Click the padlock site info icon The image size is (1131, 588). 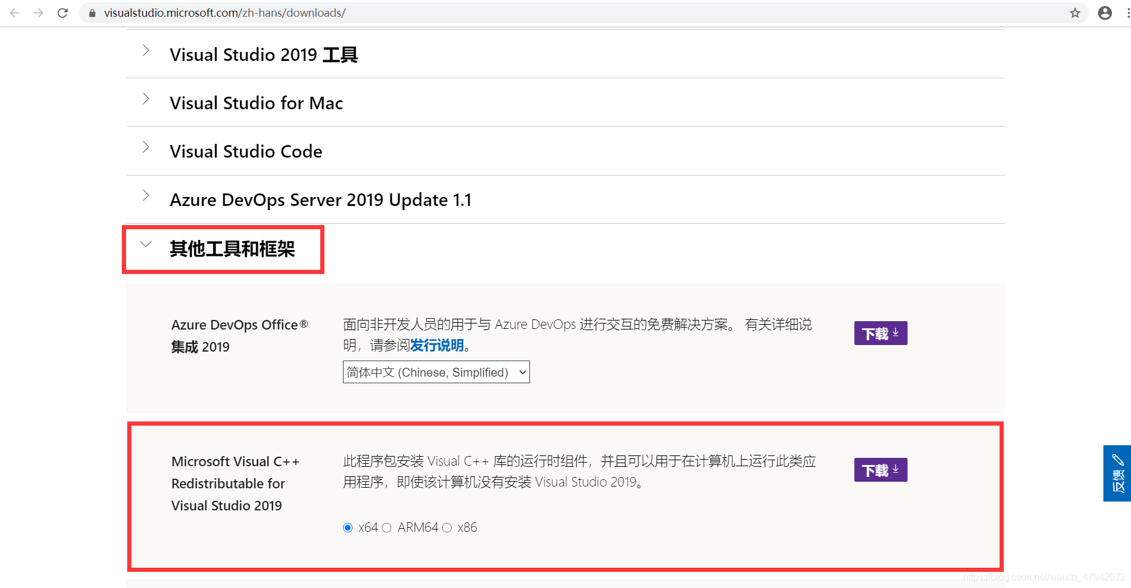coord(92,13)
